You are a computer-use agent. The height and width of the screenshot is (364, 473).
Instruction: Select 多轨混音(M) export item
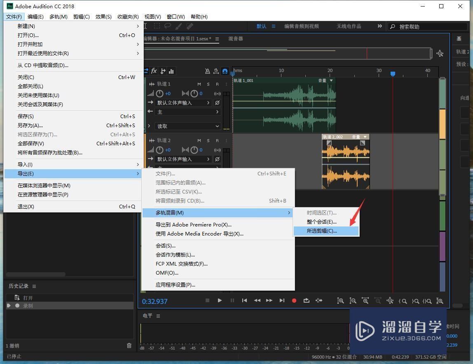(217, 213)
